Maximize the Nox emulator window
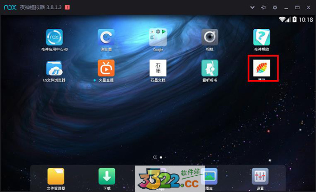This screenshot has height=192, width=316. pyautogui.click(x=297, y=7)
